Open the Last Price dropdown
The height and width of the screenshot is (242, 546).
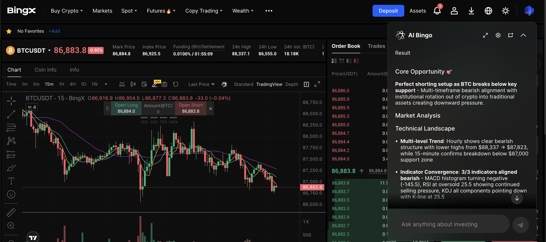pos(201,84)
